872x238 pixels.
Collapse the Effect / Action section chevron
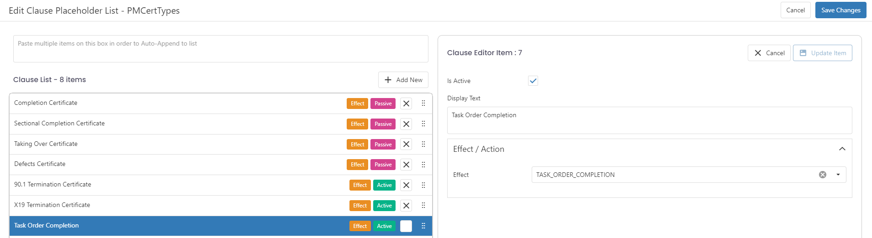tap(842, 149)
